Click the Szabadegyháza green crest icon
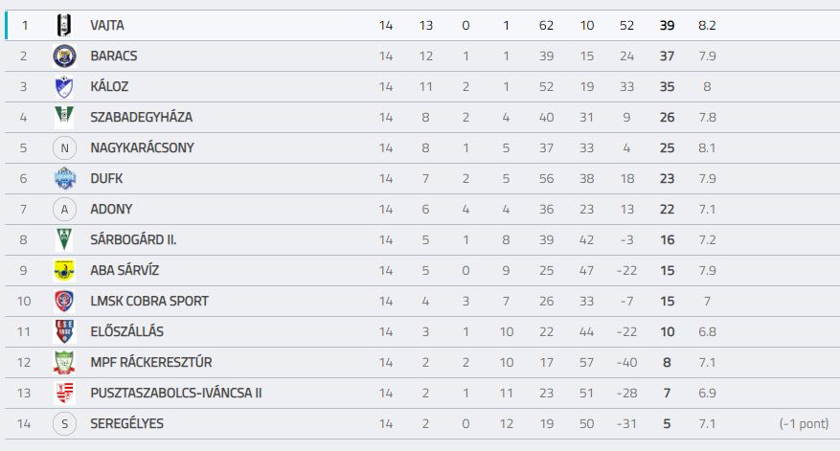840x451 pixels. point(64,118)
